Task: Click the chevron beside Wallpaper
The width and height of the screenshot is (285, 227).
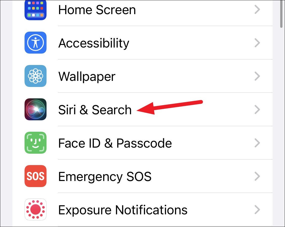Action: [x=257, y=76]
